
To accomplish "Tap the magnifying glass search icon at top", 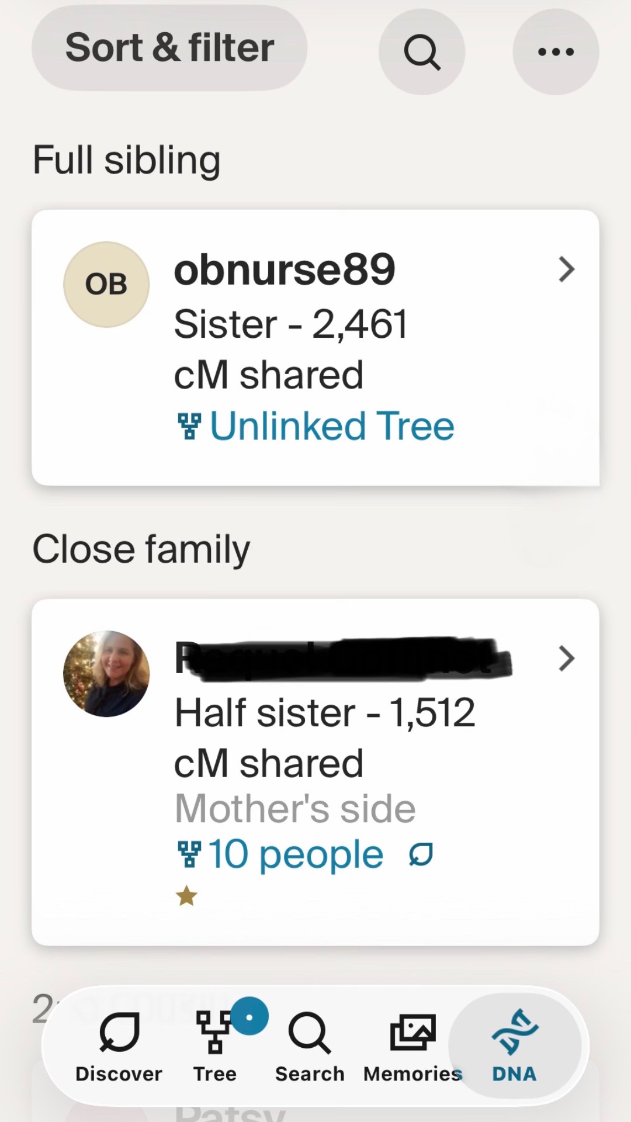I will (422, 52).
